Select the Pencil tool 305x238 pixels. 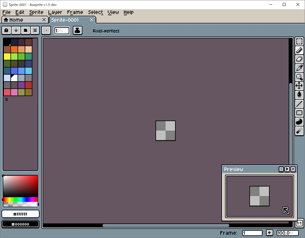(x=299, y=50)
